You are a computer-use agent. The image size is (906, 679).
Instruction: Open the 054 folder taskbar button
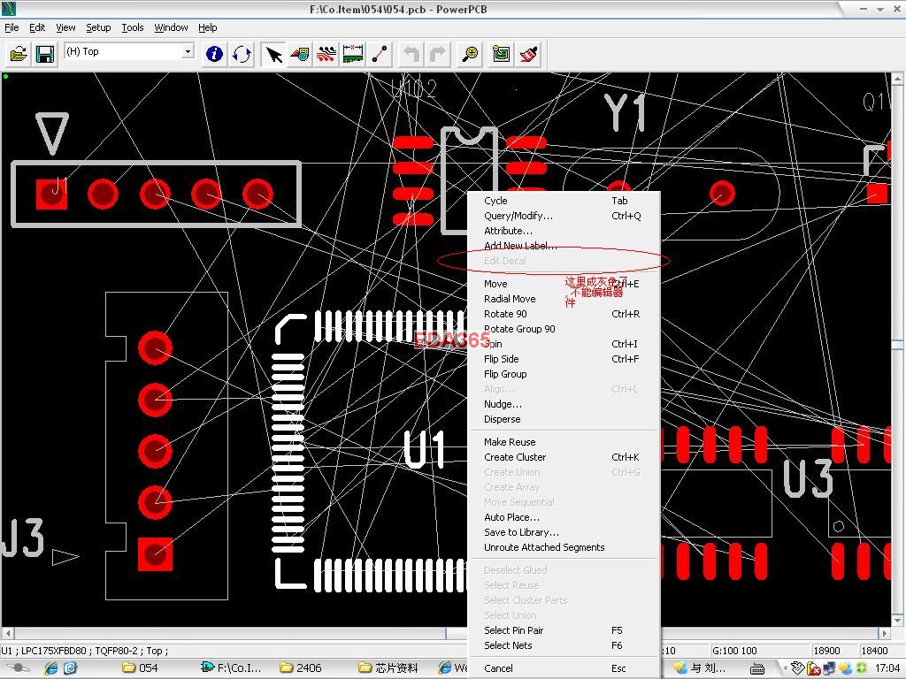click(142, 668)
